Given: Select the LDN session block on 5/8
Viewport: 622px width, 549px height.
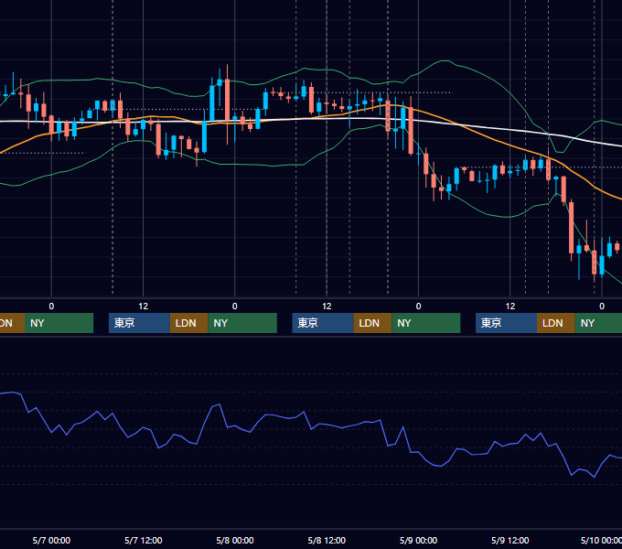Looking at the screenshot, I should coord(372,323).
